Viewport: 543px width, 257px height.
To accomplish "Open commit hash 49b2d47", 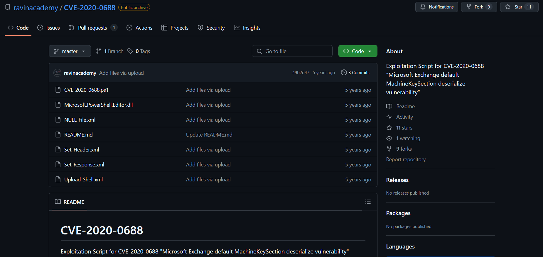I will point(301,73).
